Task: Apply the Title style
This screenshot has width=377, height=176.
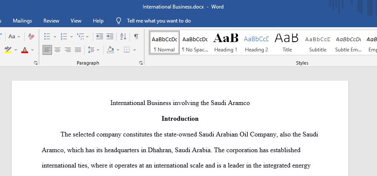Action: tap(287, 43)
